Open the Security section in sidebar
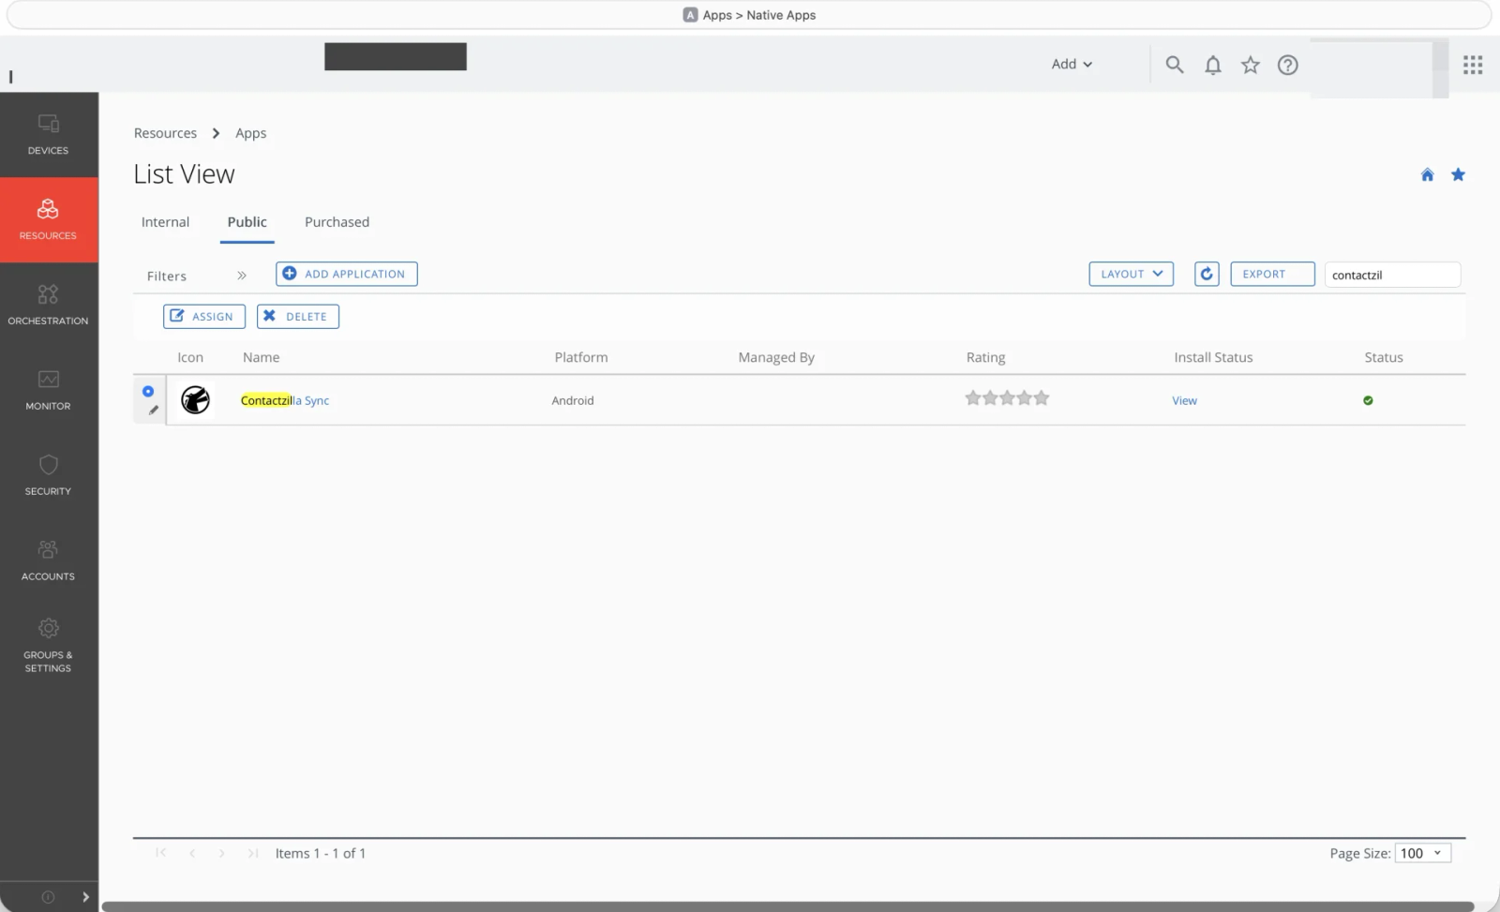The image size is (1500, 912). [49, 475]
